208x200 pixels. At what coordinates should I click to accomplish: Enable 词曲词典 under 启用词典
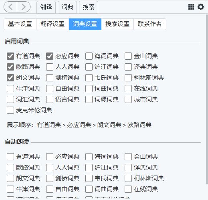89,89
